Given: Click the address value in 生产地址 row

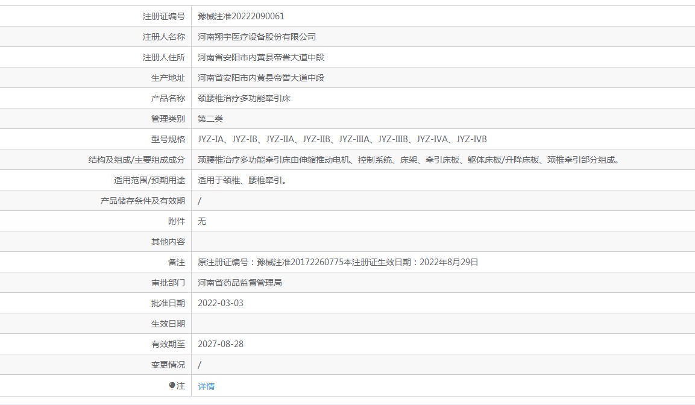Looking at the screenshot, I should 261,78.
